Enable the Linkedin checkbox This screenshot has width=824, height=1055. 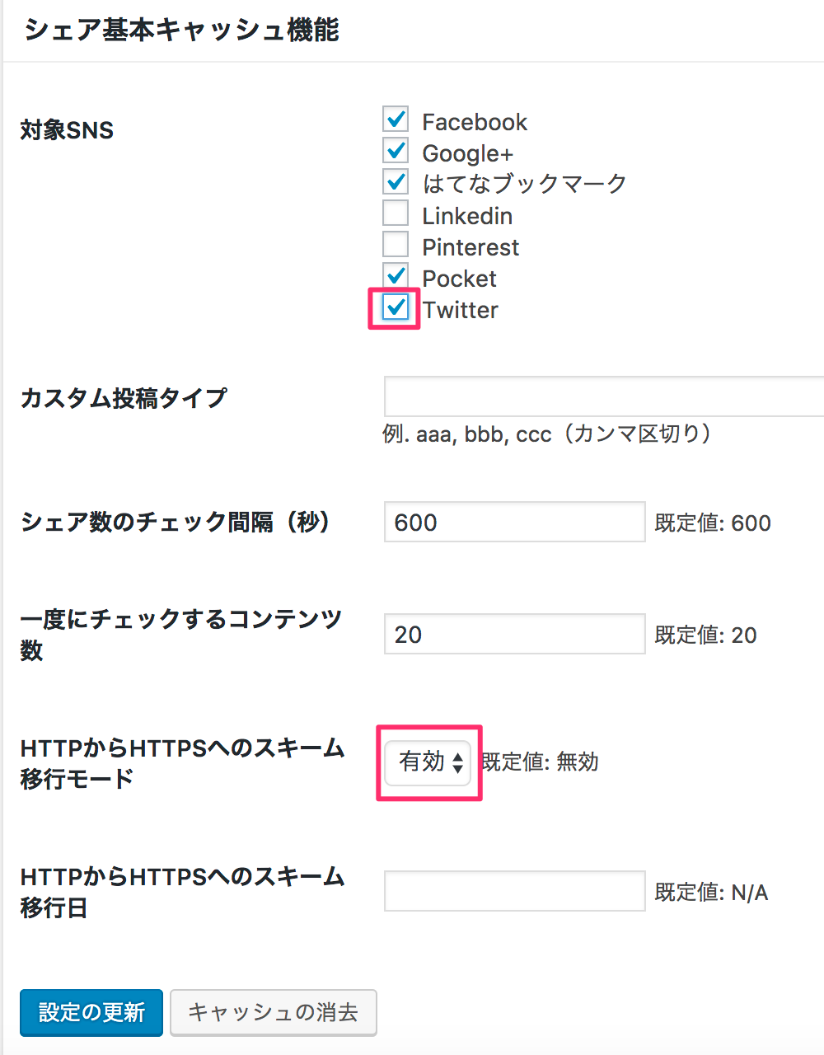coord(396,213)
